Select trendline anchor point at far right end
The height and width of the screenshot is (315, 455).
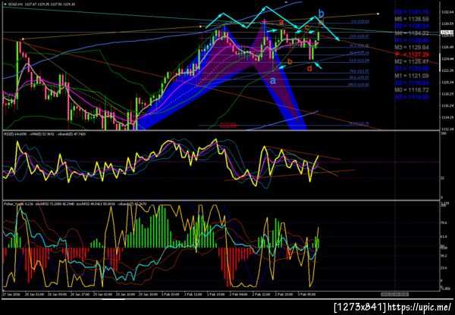(x=378, y=14)
